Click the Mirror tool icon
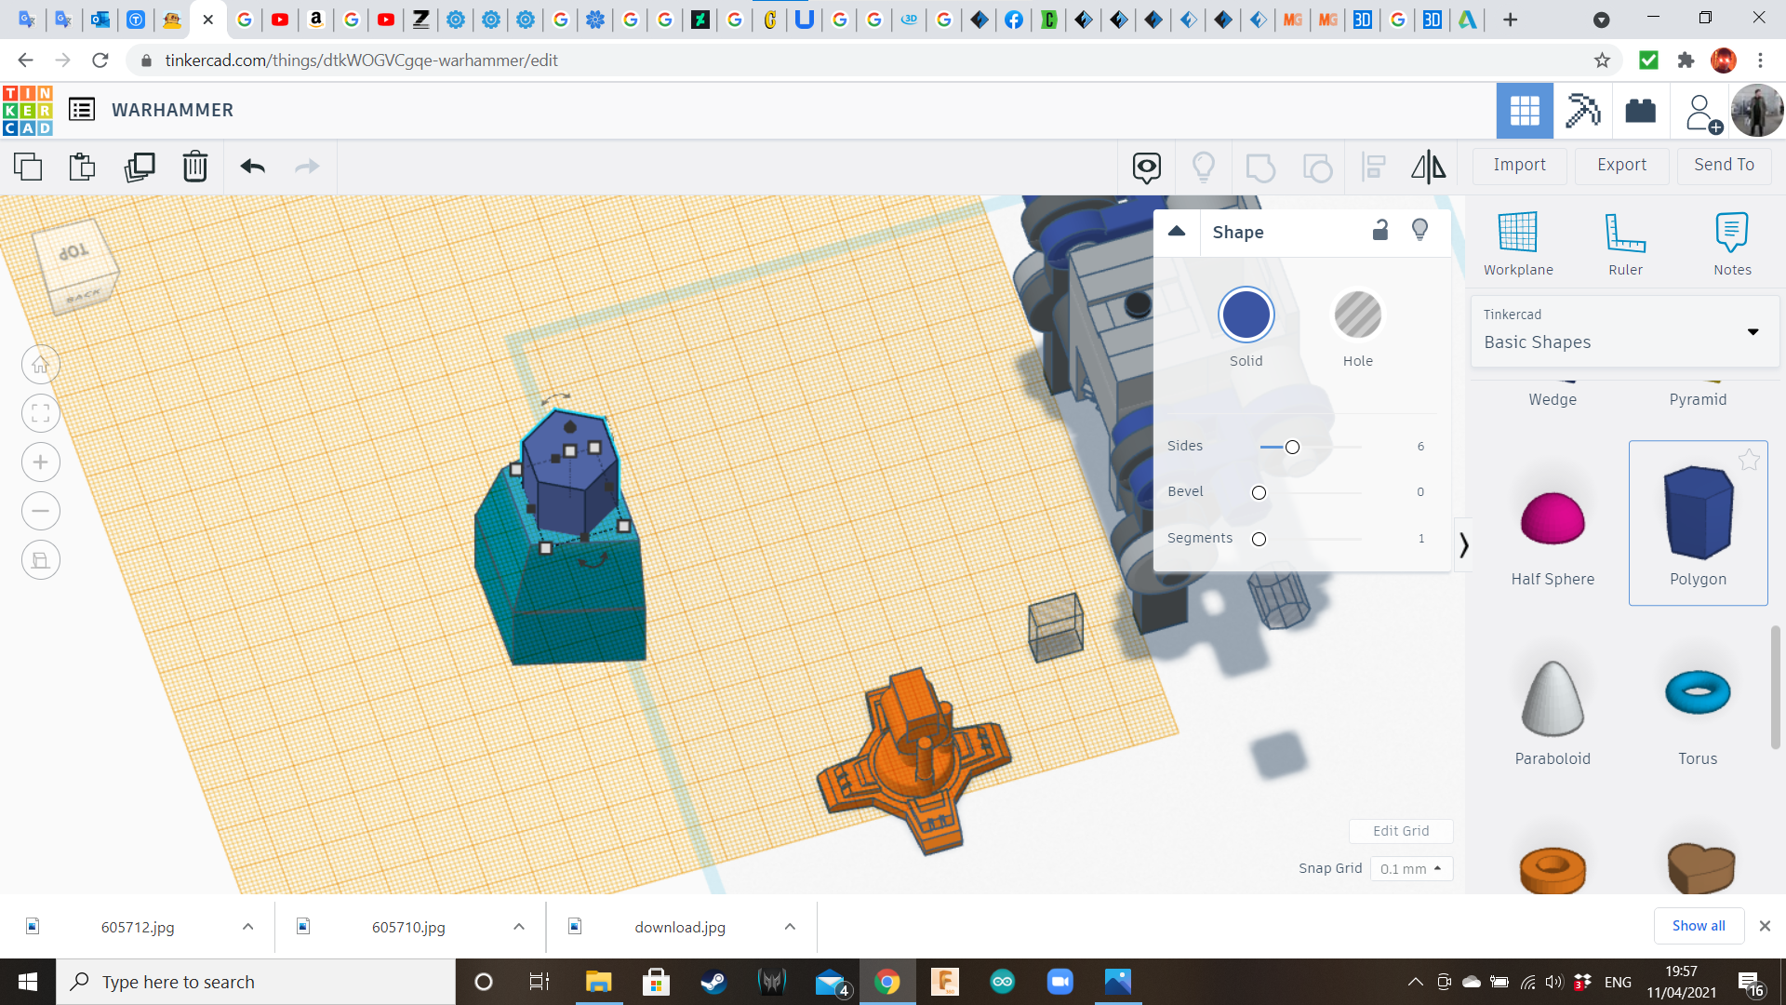 coord(1428,167)
